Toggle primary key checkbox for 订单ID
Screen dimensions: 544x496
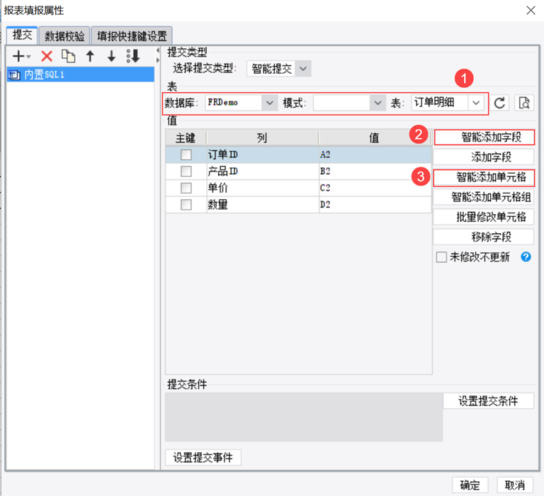point(186,154)
